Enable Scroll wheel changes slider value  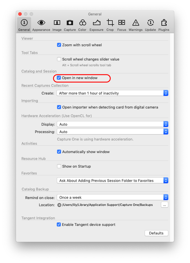pos(59,59)
